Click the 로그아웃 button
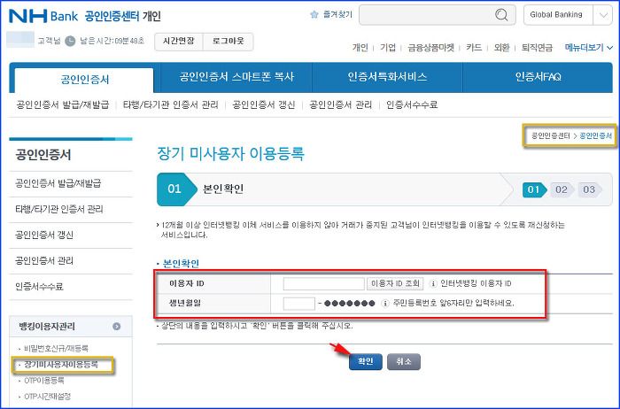Image resolution: width=620 pixels, height=409 pixels. point(229,42)
